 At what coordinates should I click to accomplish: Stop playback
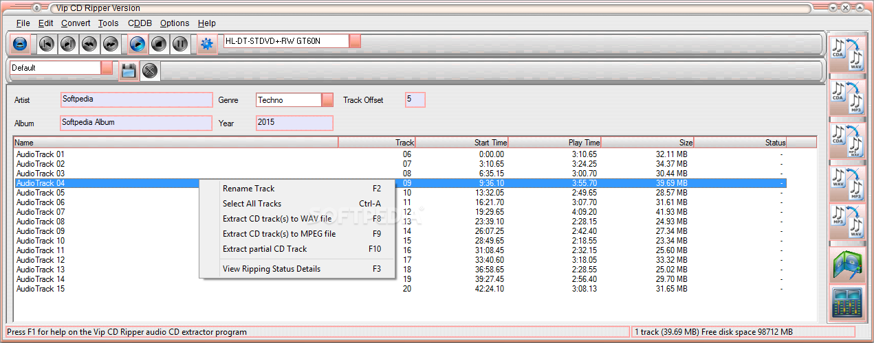click(x=159, y=44)
